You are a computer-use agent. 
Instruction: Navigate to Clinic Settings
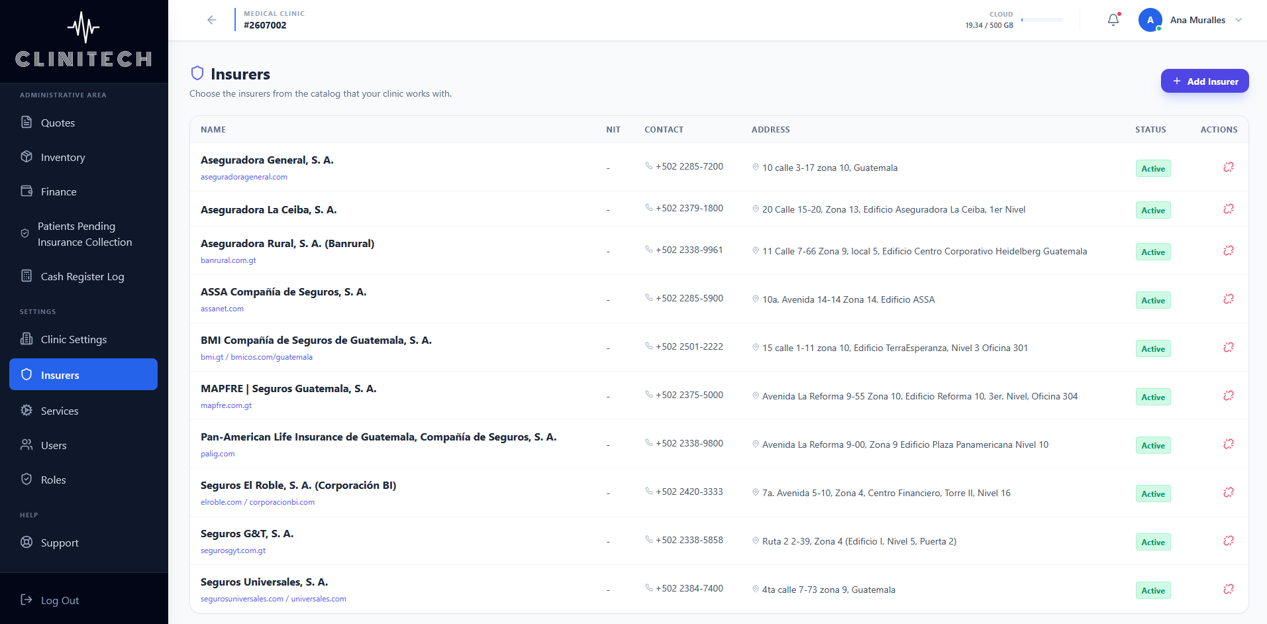pos(83,339)
